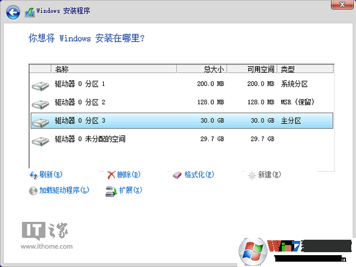Click the pink eraser format icon

[x=177, y=175]
